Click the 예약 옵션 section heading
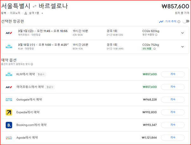This screenshot has height=145, width=191. 9,60
